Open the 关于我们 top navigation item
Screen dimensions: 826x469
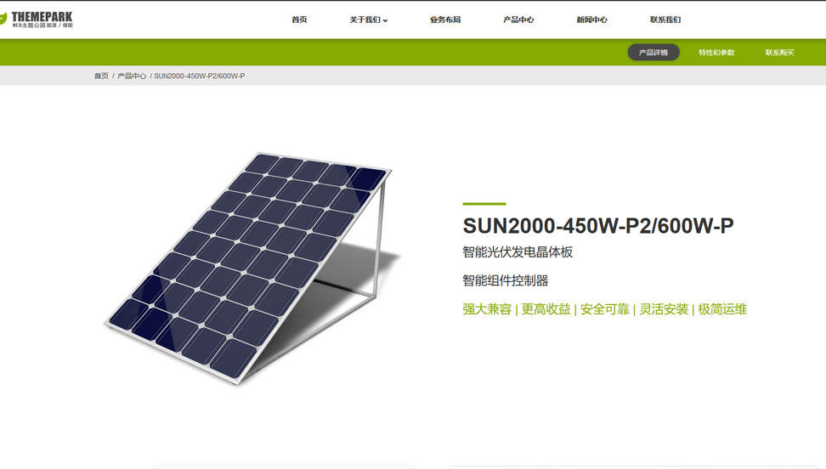click(x=365, y=20)
